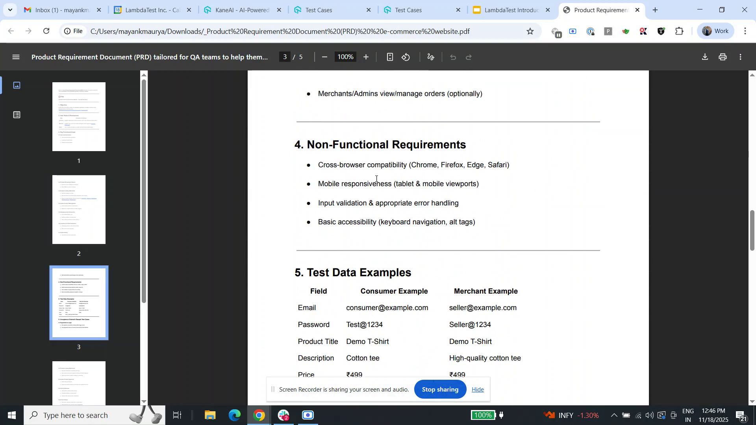Open the PDF more actions menu
Viewport: 756px width, 425px height.
click(741, 57)
